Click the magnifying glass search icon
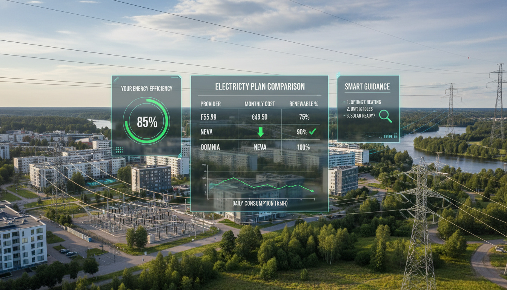 coord(385,116)
